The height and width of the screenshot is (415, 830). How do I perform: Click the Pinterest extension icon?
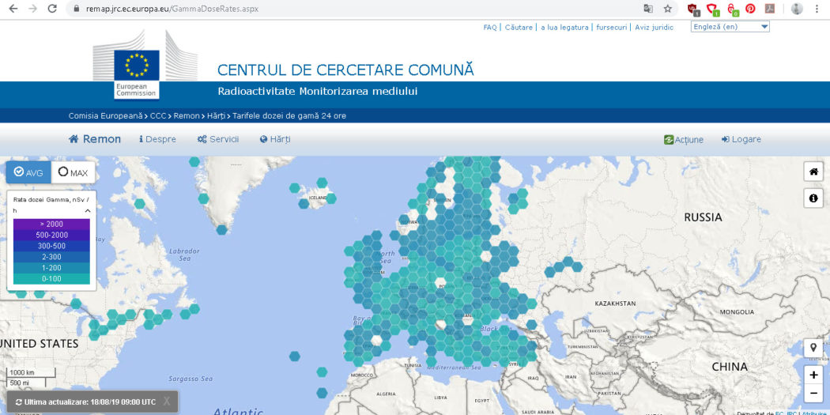click(x=749, y=9)
